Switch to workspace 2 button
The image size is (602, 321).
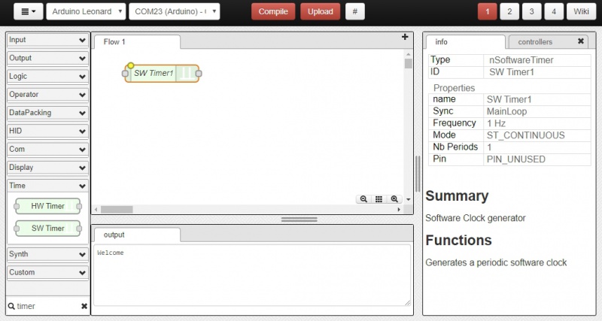click(x=509, y=11)
